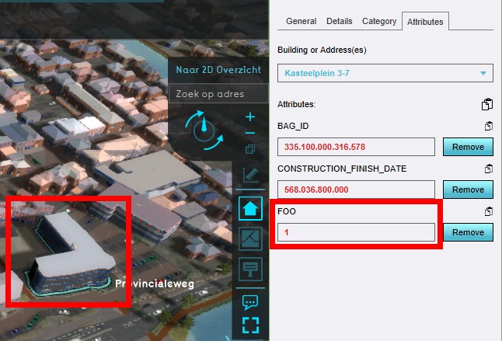Toggle fullscreen view icon
This screenshot has height=341, width=502.
coord(250,324)
